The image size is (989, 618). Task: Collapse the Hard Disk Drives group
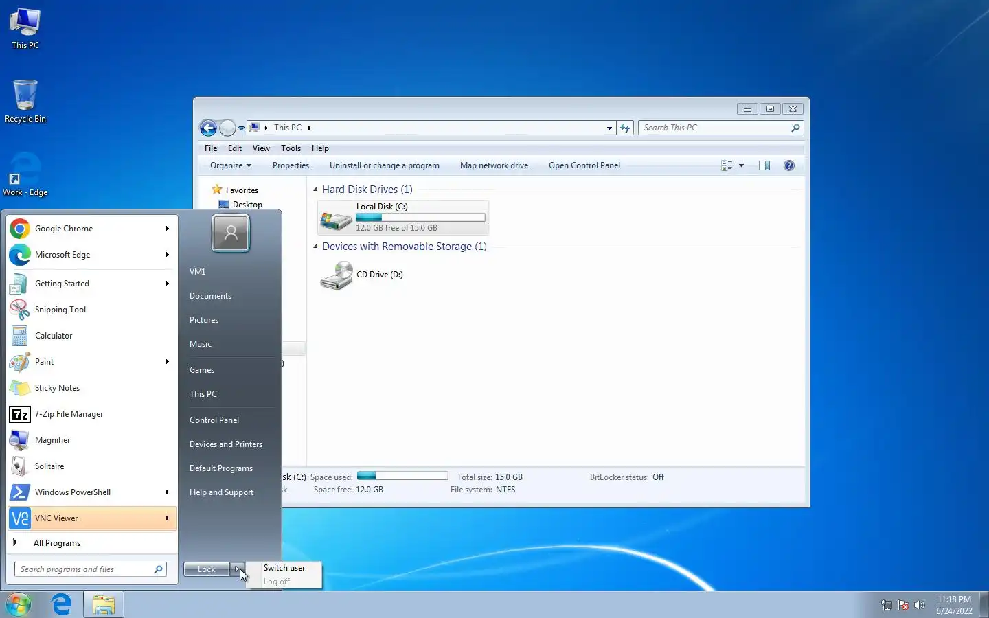[316, 190]
